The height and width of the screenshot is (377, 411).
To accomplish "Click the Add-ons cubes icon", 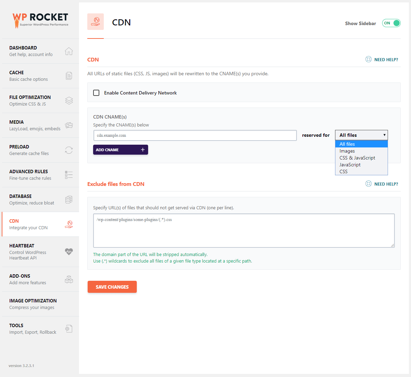I will (69, 279).
